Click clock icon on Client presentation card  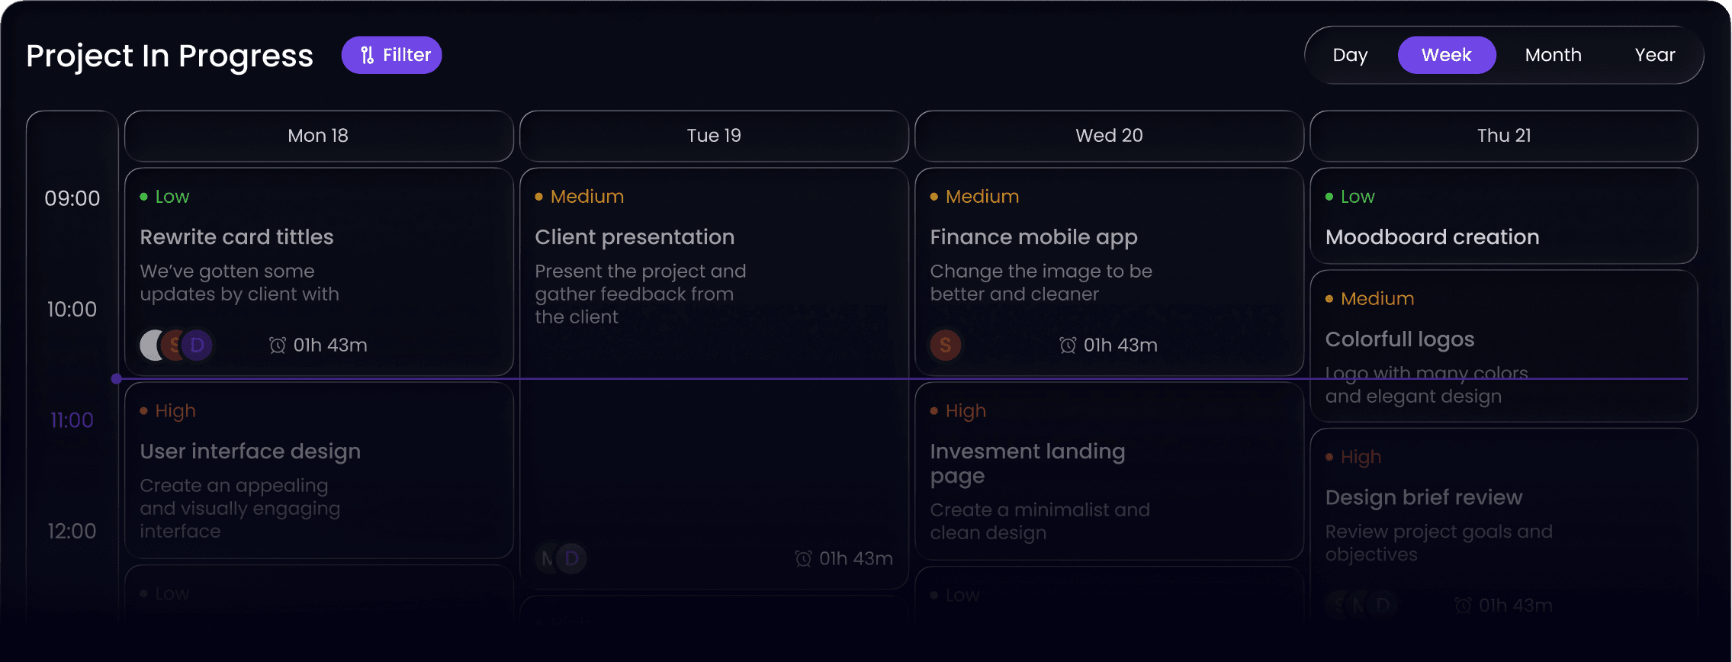click(803, 559)
